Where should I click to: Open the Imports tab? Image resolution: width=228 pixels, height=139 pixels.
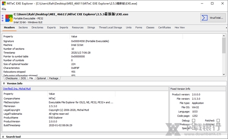pos(64,28)
